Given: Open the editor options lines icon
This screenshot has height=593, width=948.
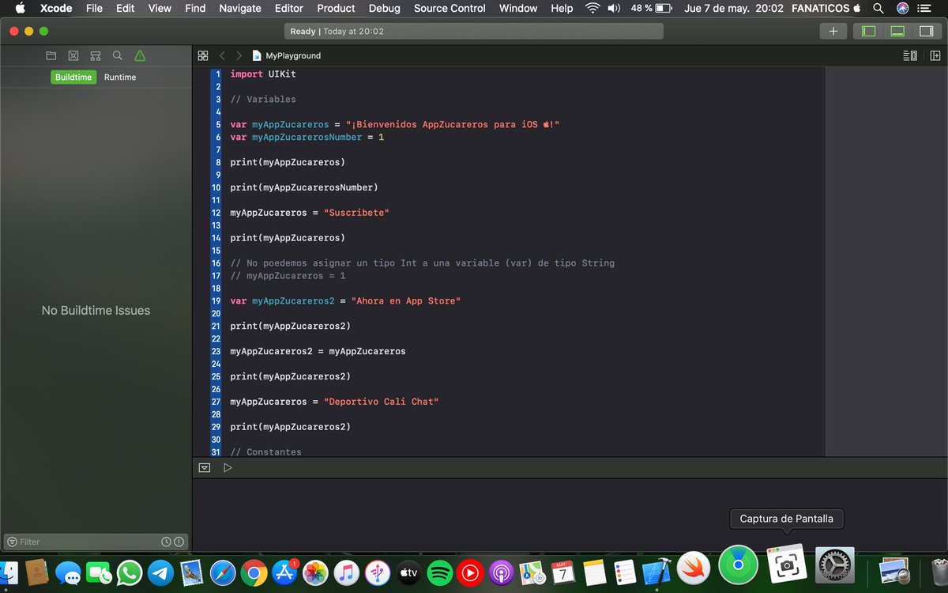Looking at the screenshot, I should pyautogui.click(x=910, y=55).
